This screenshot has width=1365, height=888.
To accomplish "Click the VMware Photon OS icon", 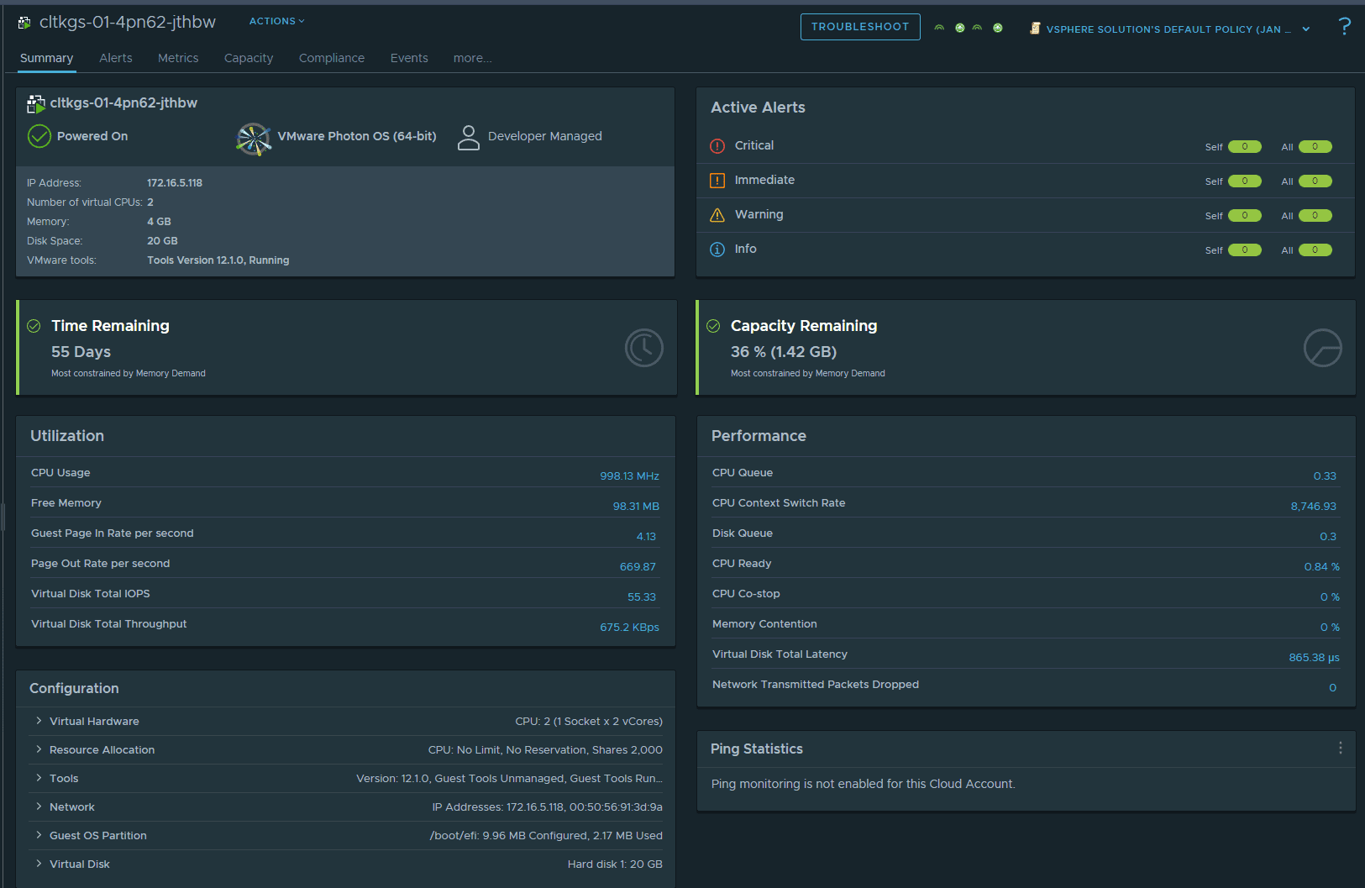I will (254, 139).
